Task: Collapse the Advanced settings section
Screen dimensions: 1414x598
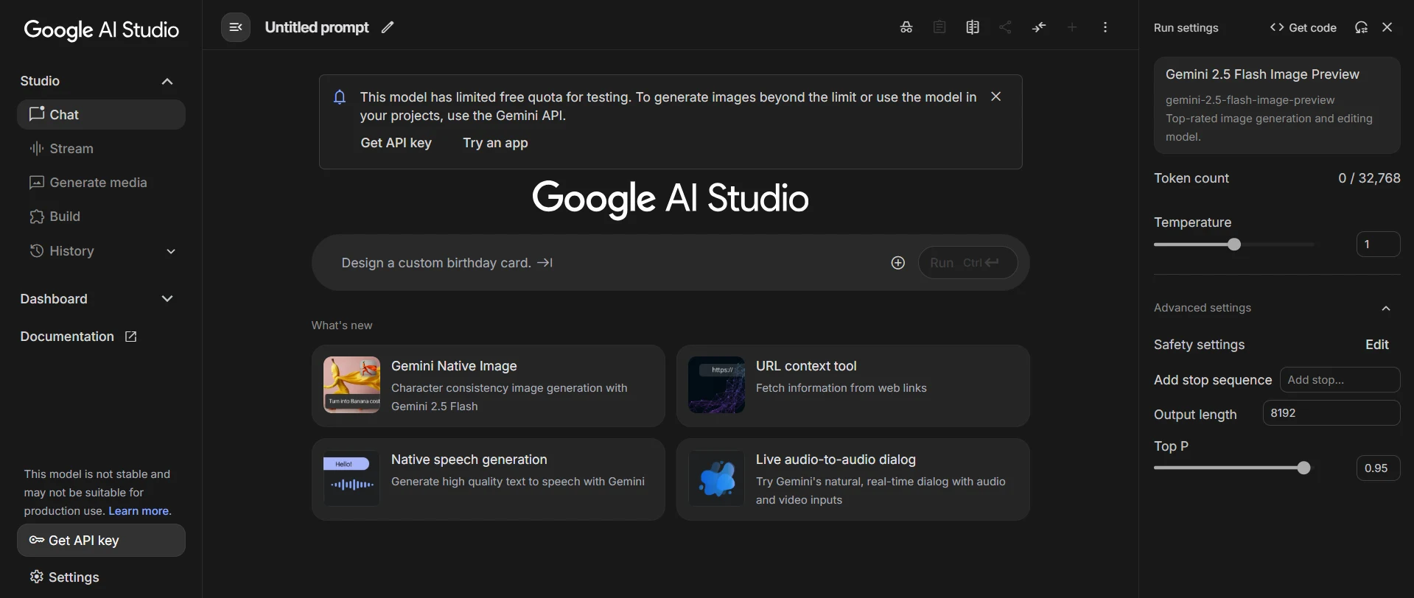Action: pyautogui.click(x=1386, y=308)
